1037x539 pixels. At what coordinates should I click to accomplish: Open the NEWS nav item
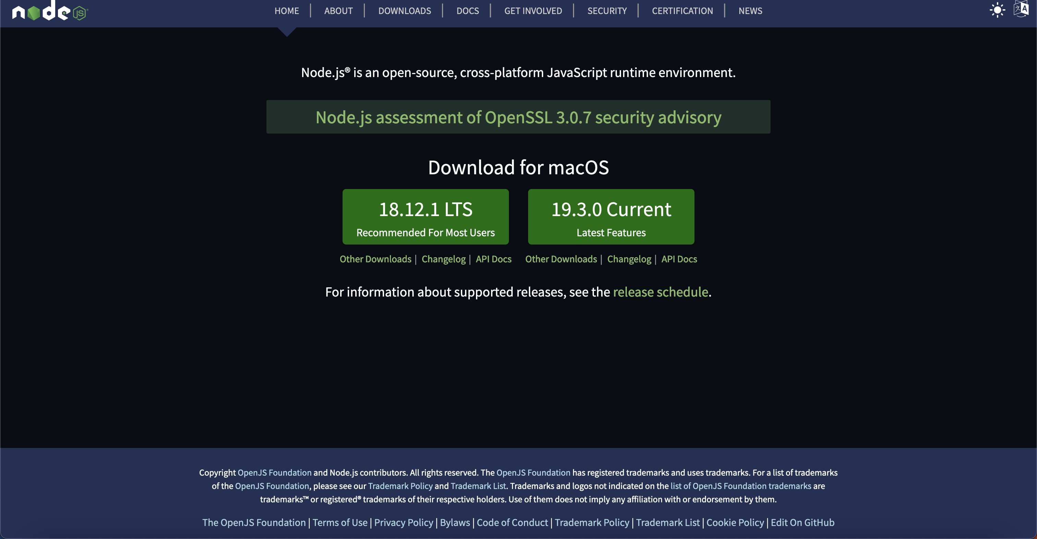pyautogui.click(x=750, y=11)
